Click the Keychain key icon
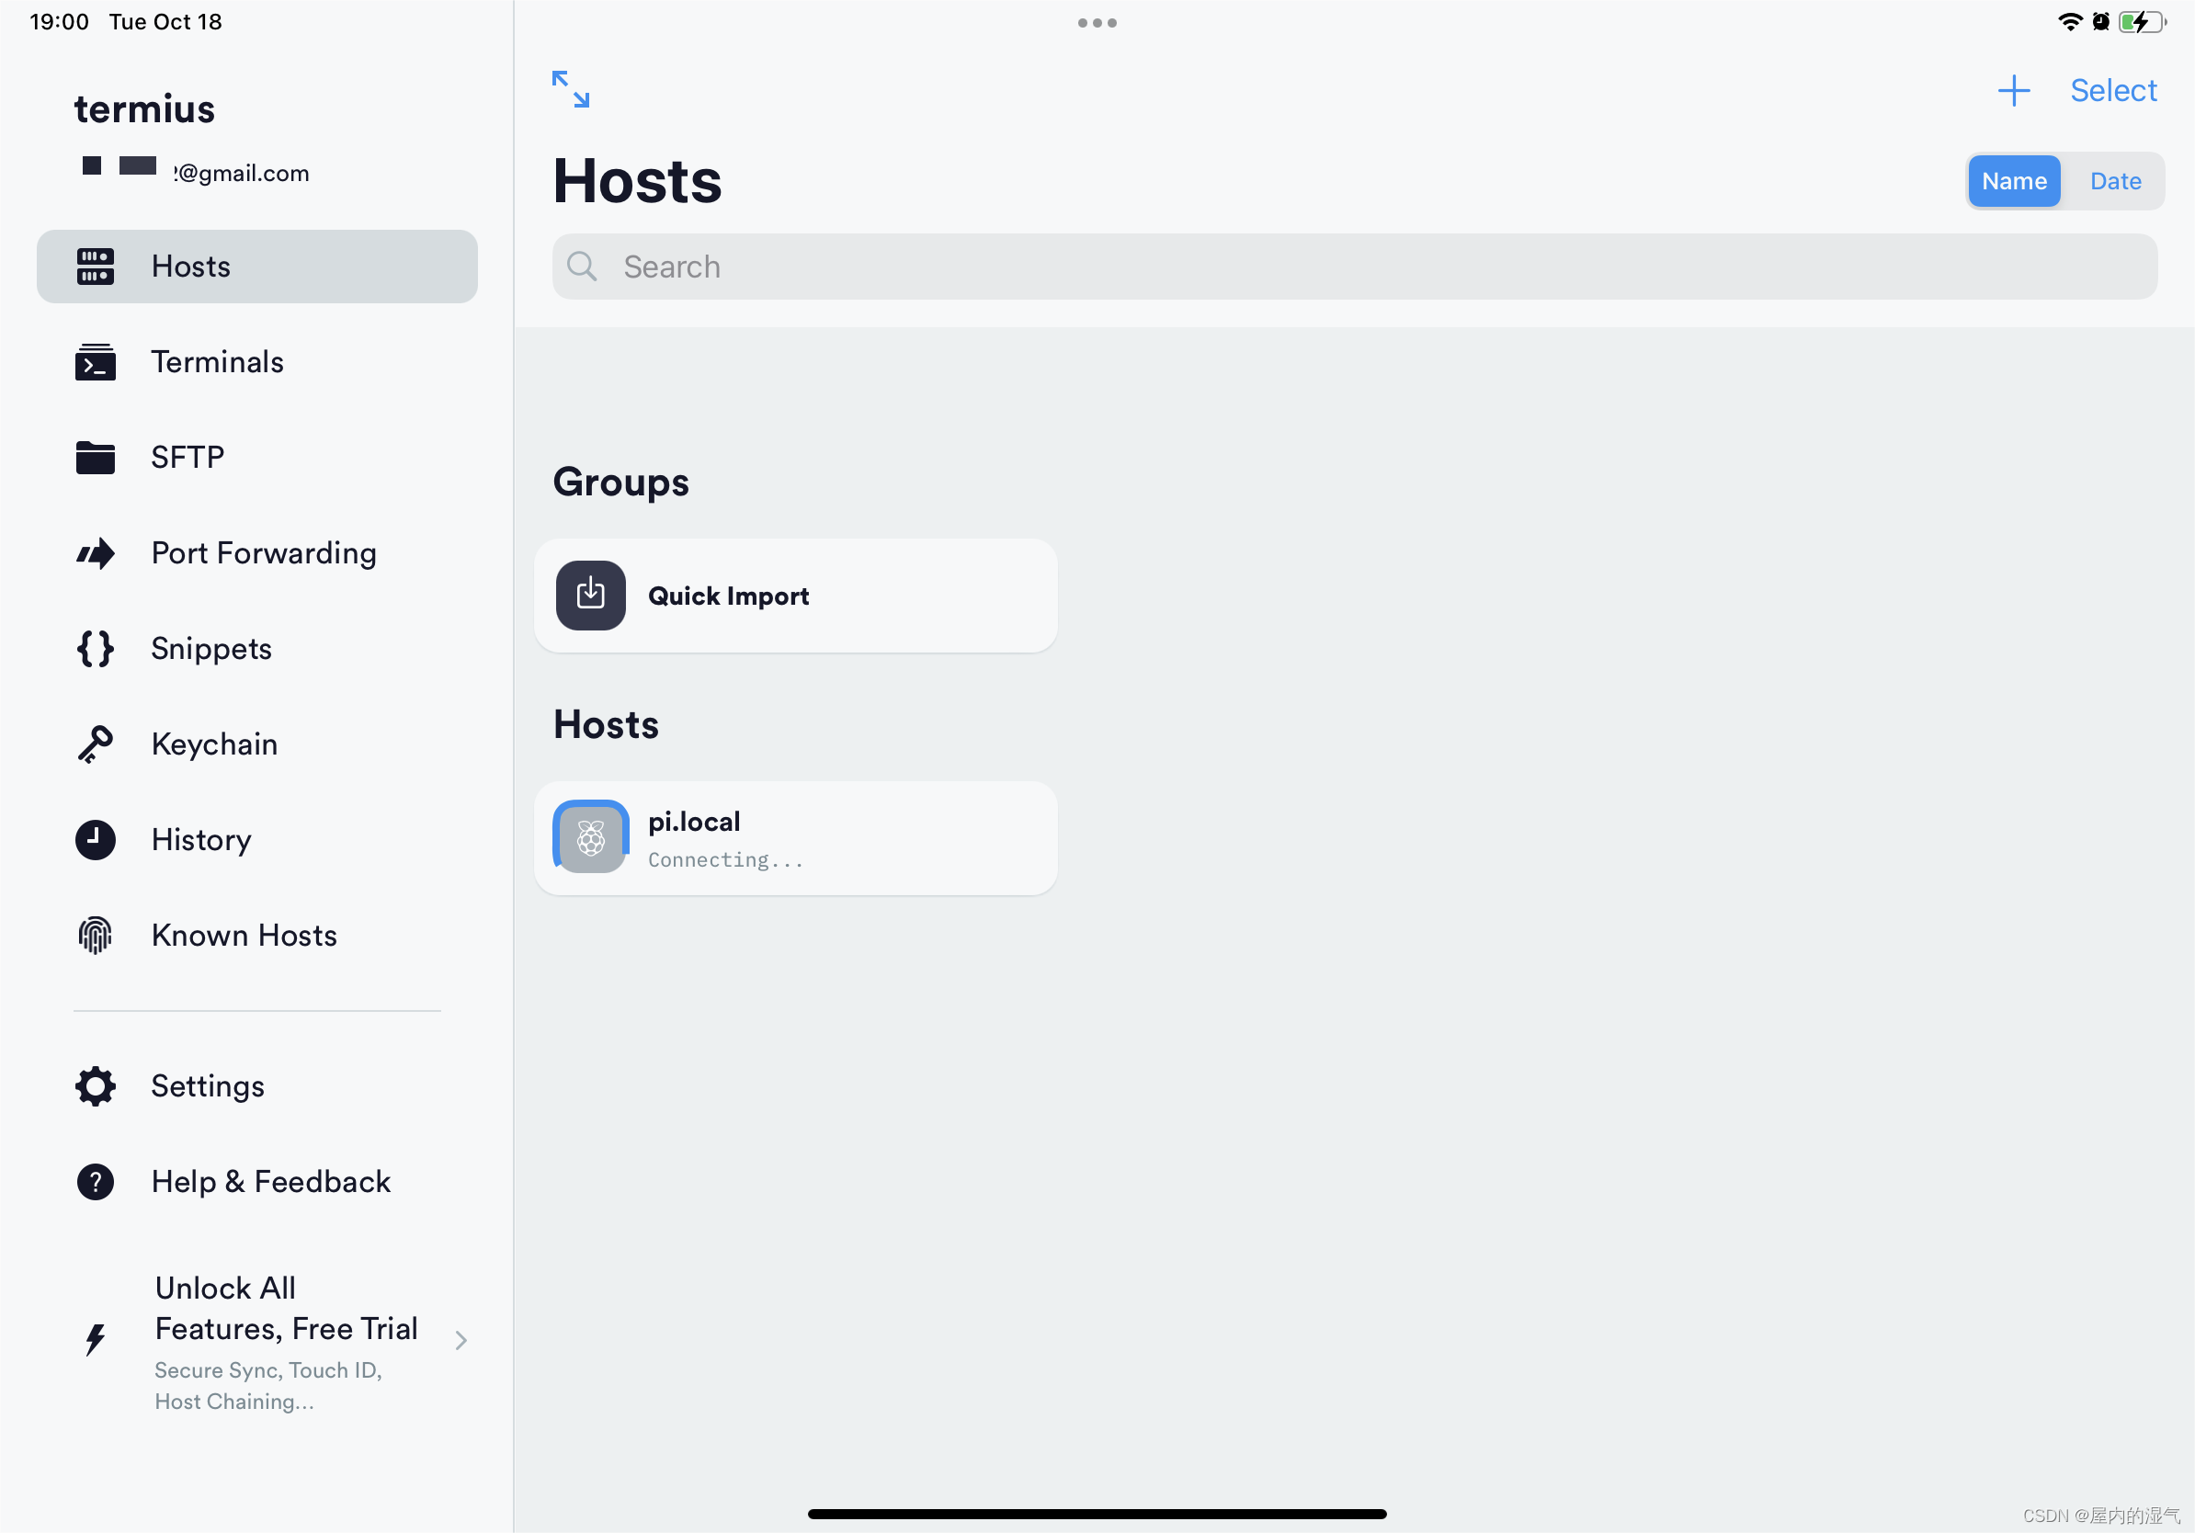2195x1533 pixels. (96, 744)
